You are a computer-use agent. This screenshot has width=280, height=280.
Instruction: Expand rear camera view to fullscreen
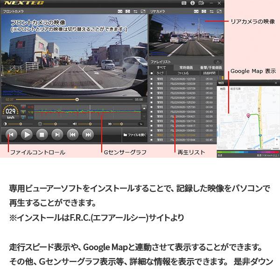pyautogui.click(x=219, y=11)
